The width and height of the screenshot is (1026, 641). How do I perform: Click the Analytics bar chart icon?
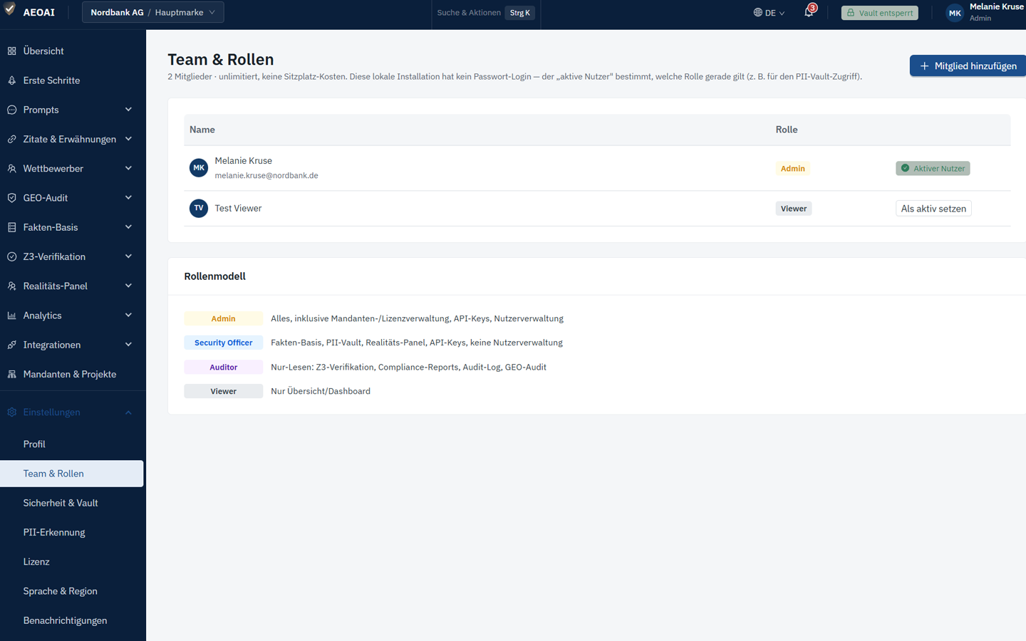click(11, 316)
